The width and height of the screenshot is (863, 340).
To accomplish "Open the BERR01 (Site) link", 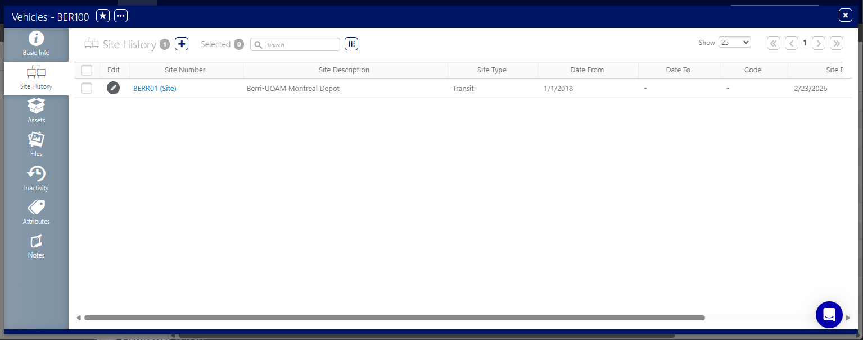I will click(x=155, y=88).
